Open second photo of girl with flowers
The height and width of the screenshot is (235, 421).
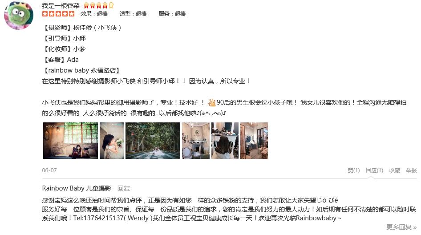(112, 141)
